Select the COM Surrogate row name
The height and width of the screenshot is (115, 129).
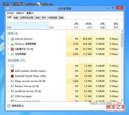pos(23,96)
